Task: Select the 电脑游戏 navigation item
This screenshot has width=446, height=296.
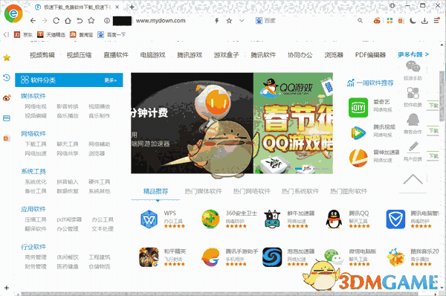Action: point(152,54)
